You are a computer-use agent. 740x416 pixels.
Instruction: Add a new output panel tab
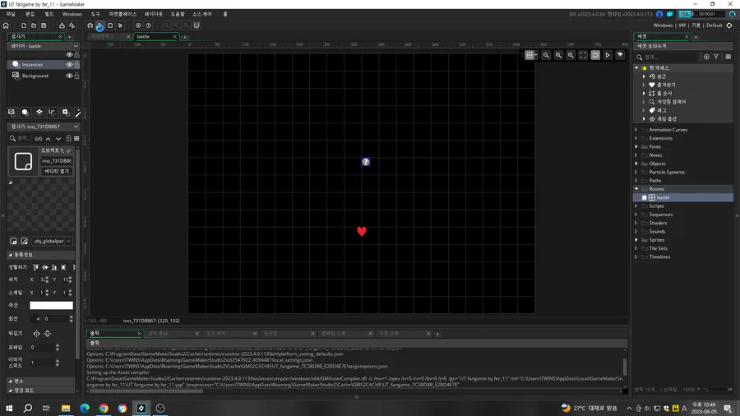coord(437,334)
